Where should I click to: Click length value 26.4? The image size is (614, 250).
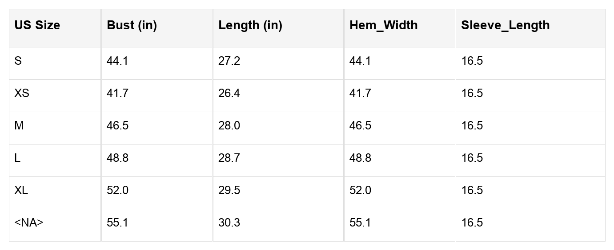tap(229, 94)
